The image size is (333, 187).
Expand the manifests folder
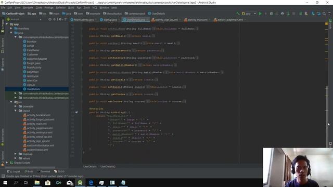(11, 29)
